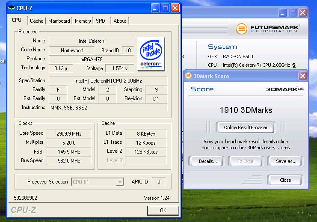
Task: Click the L1 Data value 8 KBytes
Action: (x=146, y=134)
